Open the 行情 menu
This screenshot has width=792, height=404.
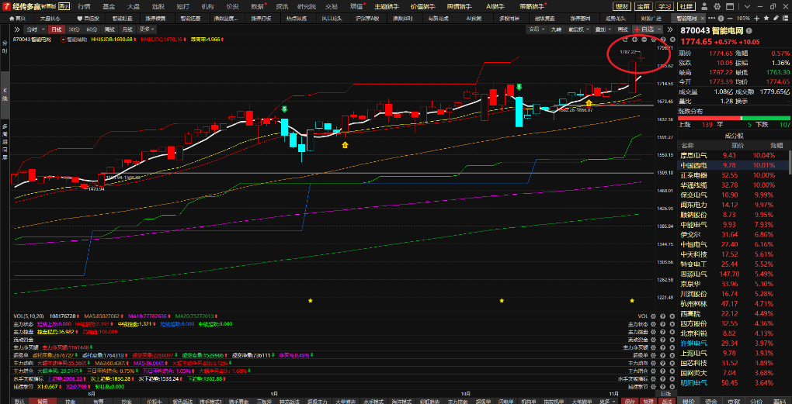(84, 5)
